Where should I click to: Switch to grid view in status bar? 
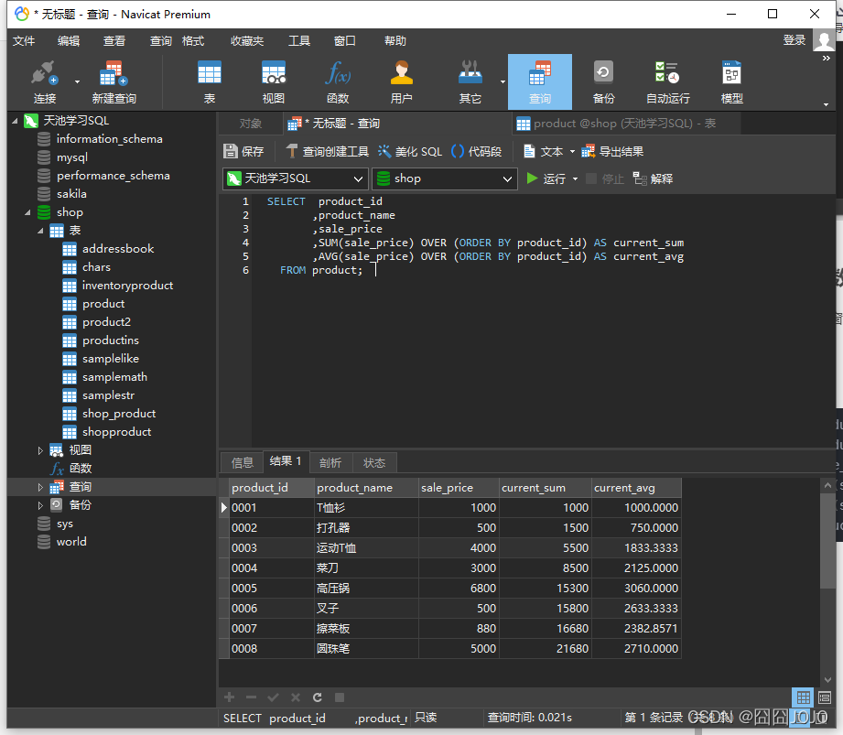(x=804, y=697)
